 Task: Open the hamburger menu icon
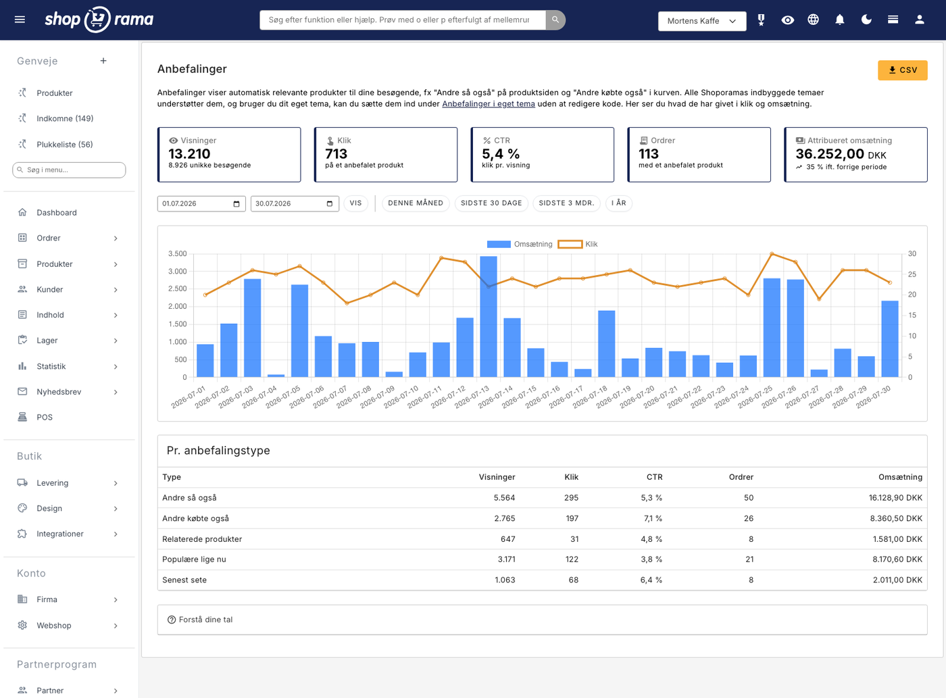[x=20, y=20]
